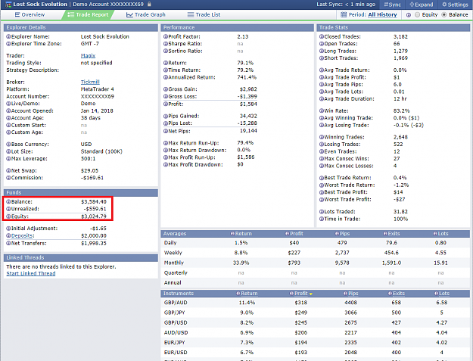This screenshot has height=361, width=473.
Task: Click the Sync button
Action: click(x=393, y=5)
